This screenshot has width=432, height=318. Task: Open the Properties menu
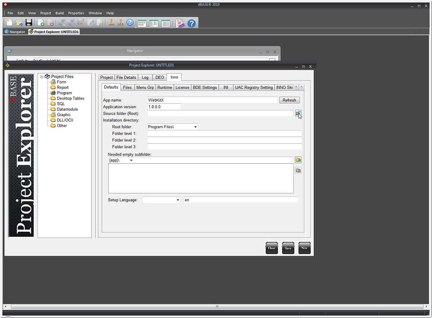(x=76, y=13)
